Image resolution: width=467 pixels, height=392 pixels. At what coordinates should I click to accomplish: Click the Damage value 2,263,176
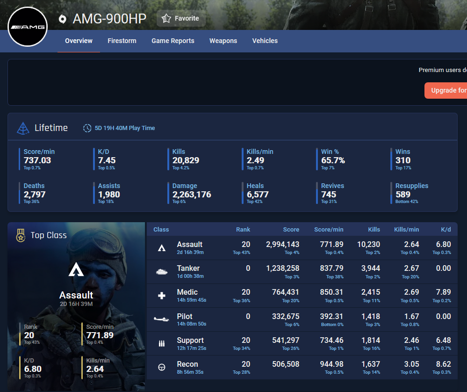[x=192, y=194]
